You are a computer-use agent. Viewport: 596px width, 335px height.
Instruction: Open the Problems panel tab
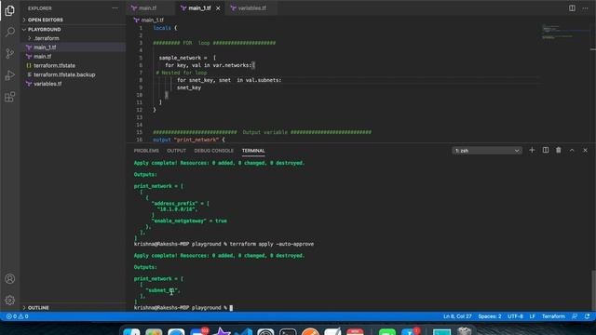146,151
